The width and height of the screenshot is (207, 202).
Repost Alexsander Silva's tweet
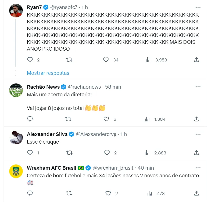tap(69, 153)
